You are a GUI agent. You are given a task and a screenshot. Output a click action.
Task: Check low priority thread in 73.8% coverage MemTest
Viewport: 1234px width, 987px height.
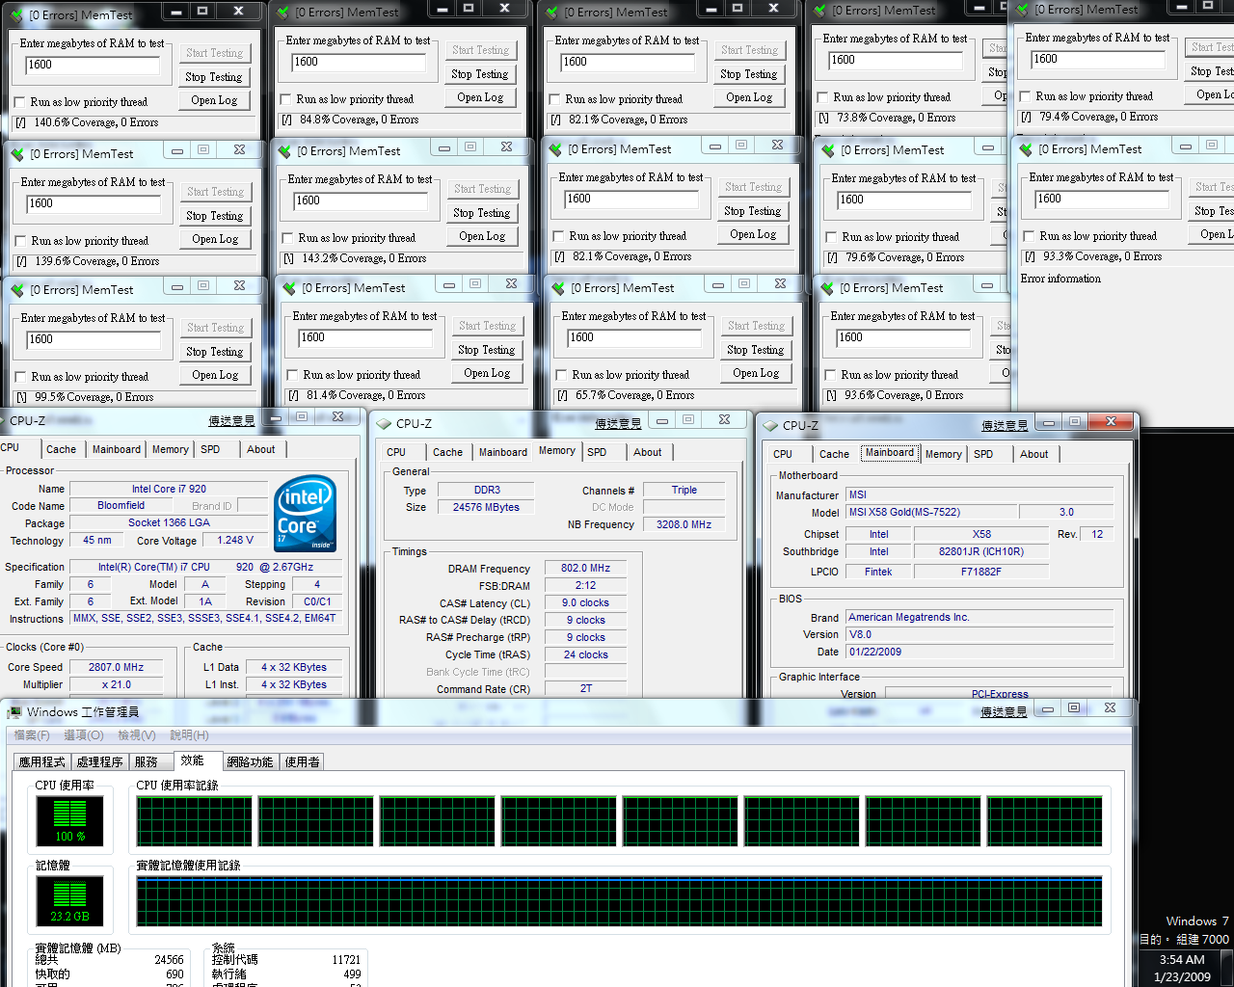point(822,97)
